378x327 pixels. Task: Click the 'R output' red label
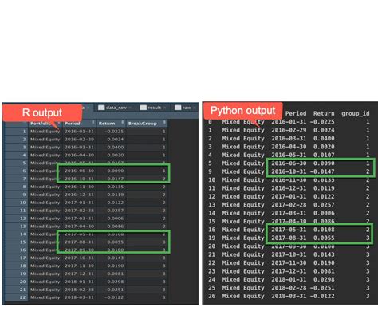pos(42,112)
